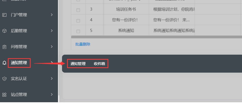
Task: Select 通知管理 in the left sidebar
Action: [x=19, y=63]
